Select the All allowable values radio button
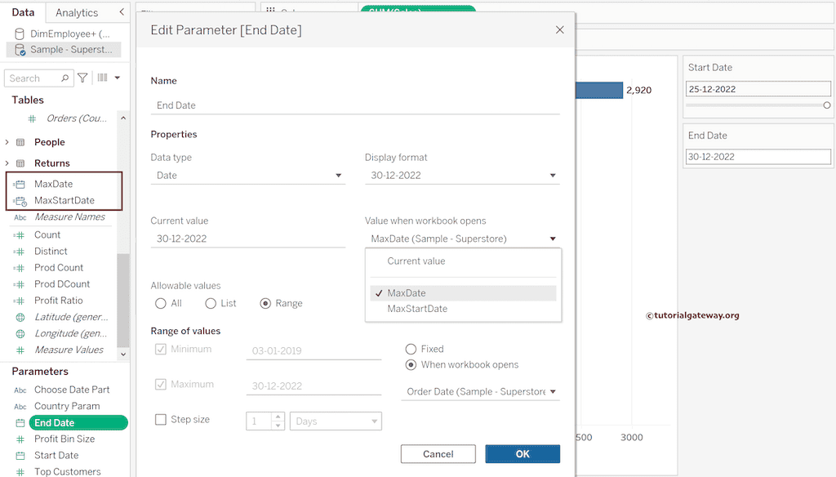 161,304
